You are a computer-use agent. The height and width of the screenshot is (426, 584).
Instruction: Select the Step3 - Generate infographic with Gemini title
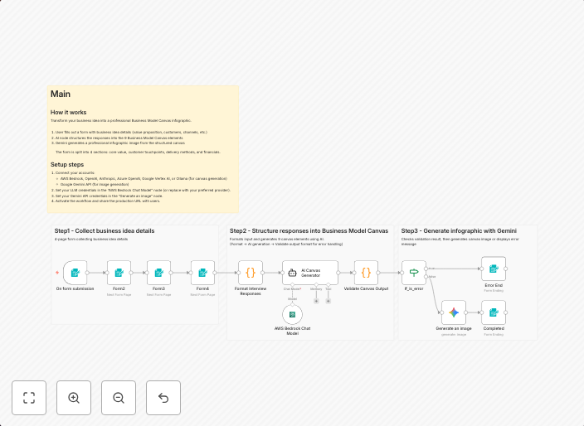click(x=459, y=231)
